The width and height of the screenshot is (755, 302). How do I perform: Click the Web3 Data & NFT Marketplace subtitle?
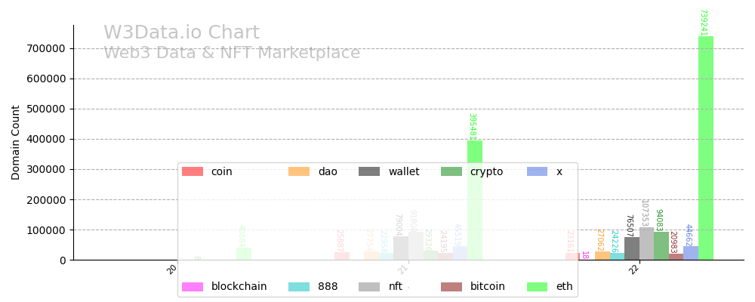[x=232, y=54]
